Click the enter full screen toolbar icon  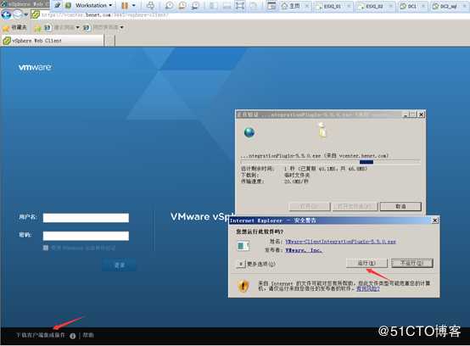point(240,5)
